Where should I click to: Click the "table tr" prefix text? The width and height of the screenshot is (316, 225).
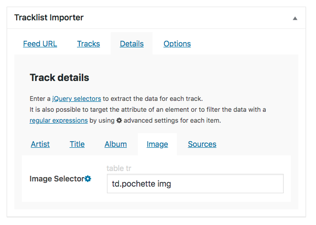pyautogui.click(x=122, y=168)
